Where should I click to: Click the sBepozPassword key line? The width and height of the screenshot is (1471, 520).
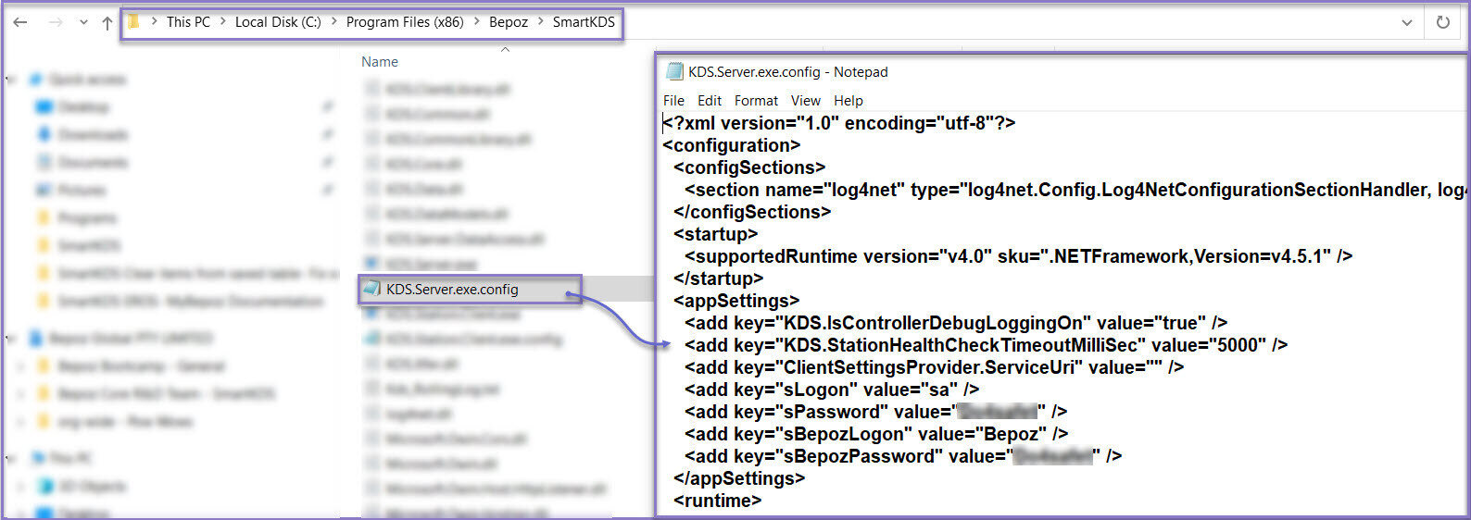pos(903,456)
